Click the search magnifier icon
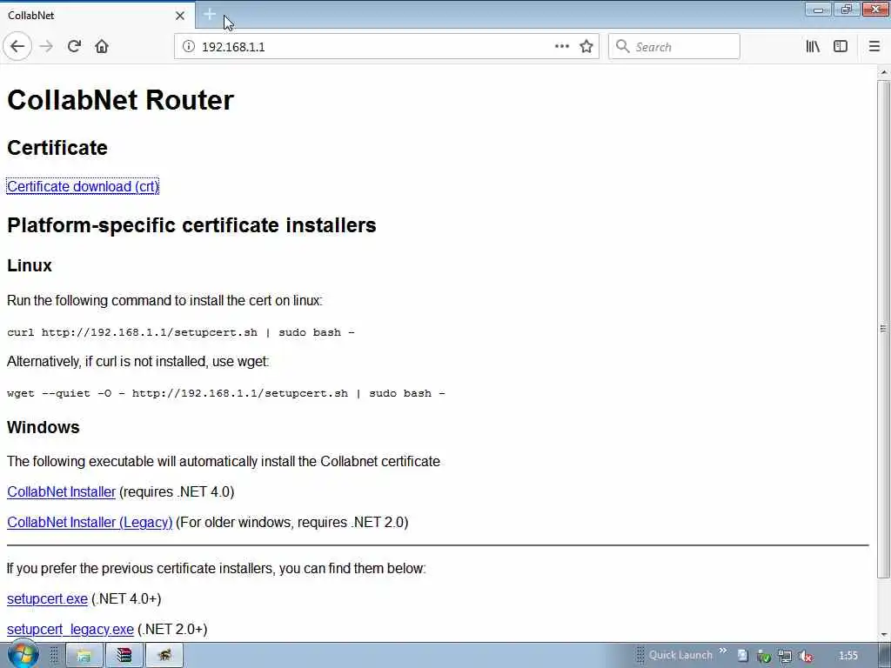This screenshot has height=668, width=891. point(623,47)
